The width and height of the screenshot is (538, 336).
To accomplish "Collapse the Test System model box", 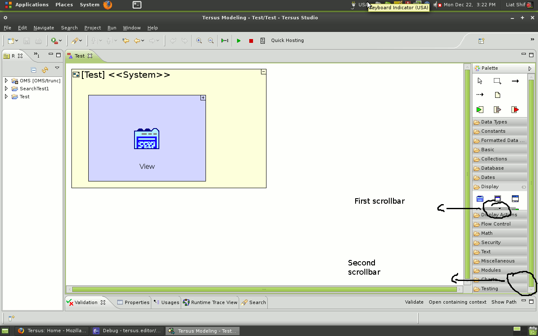I will (264, 72).
